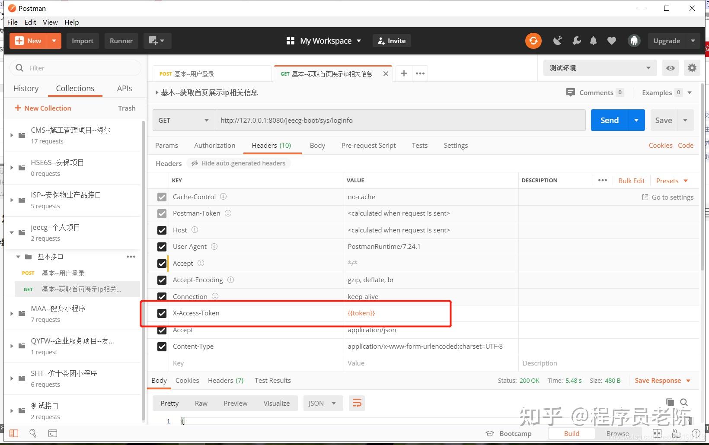
Task: Click the sync status icon in header
Action: coord(533,41)
